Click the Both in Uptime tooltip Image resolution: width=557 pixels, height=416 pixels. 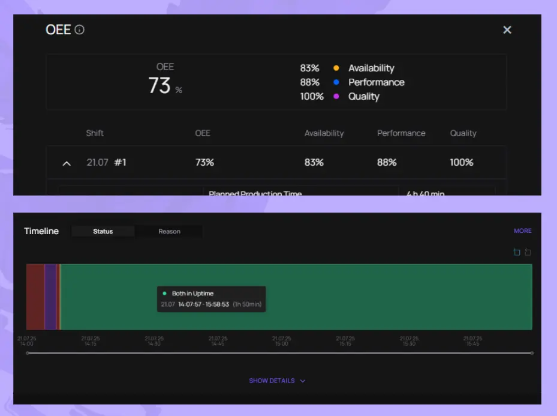pyautogui.click(x=212, y=299)
